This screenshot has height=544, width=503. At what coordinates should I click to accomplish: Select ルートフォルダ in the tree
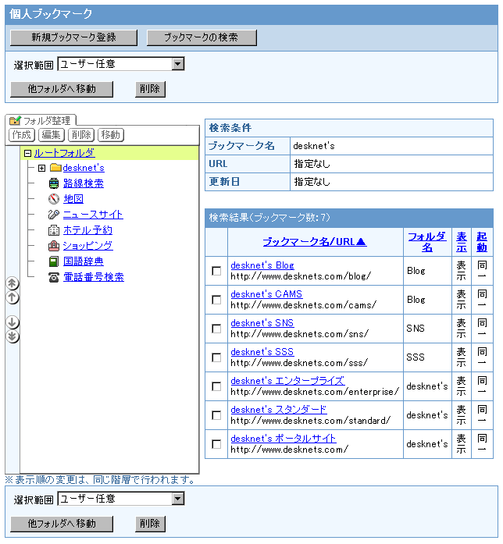coord(64,153)
